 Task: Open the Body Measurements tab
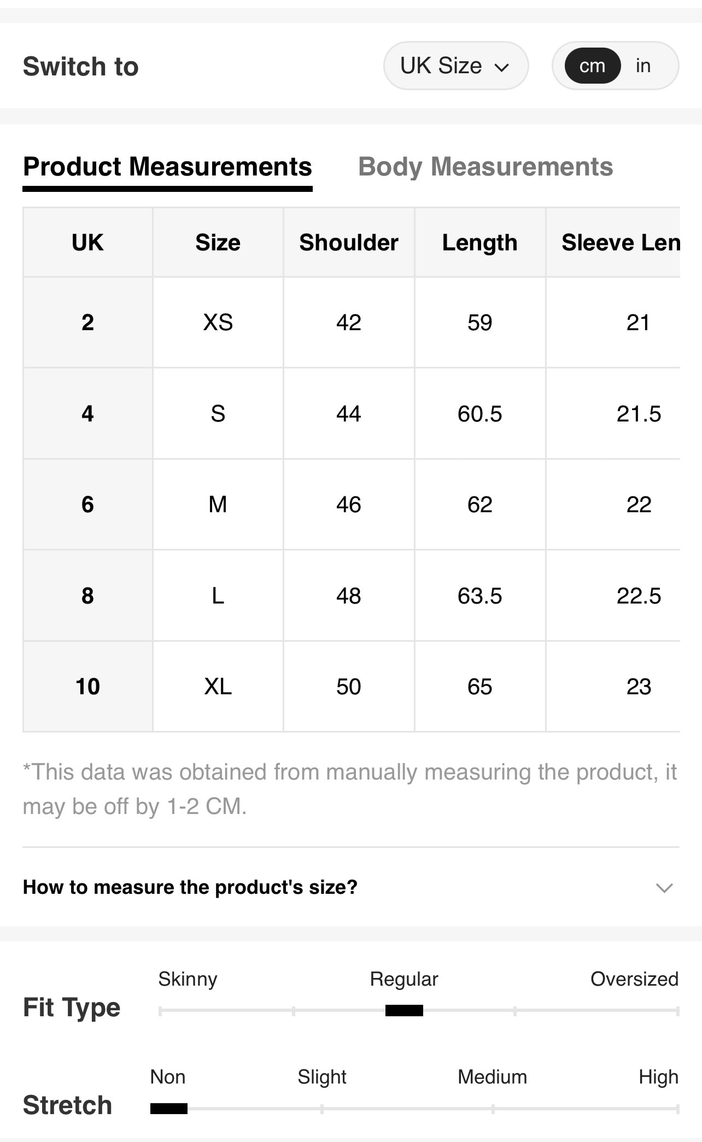pyautogui.click(x=485, y=167)
